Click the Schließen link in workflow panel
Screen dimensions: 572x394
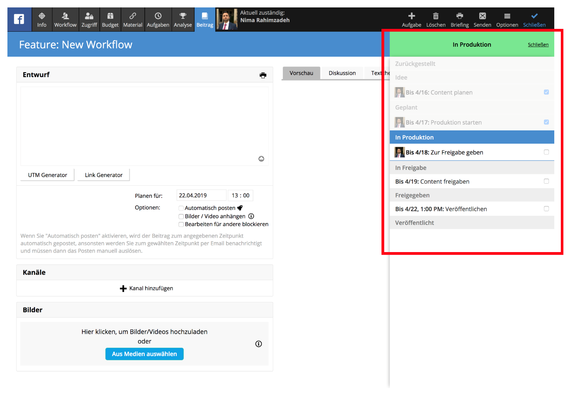(x=538, y=45)
